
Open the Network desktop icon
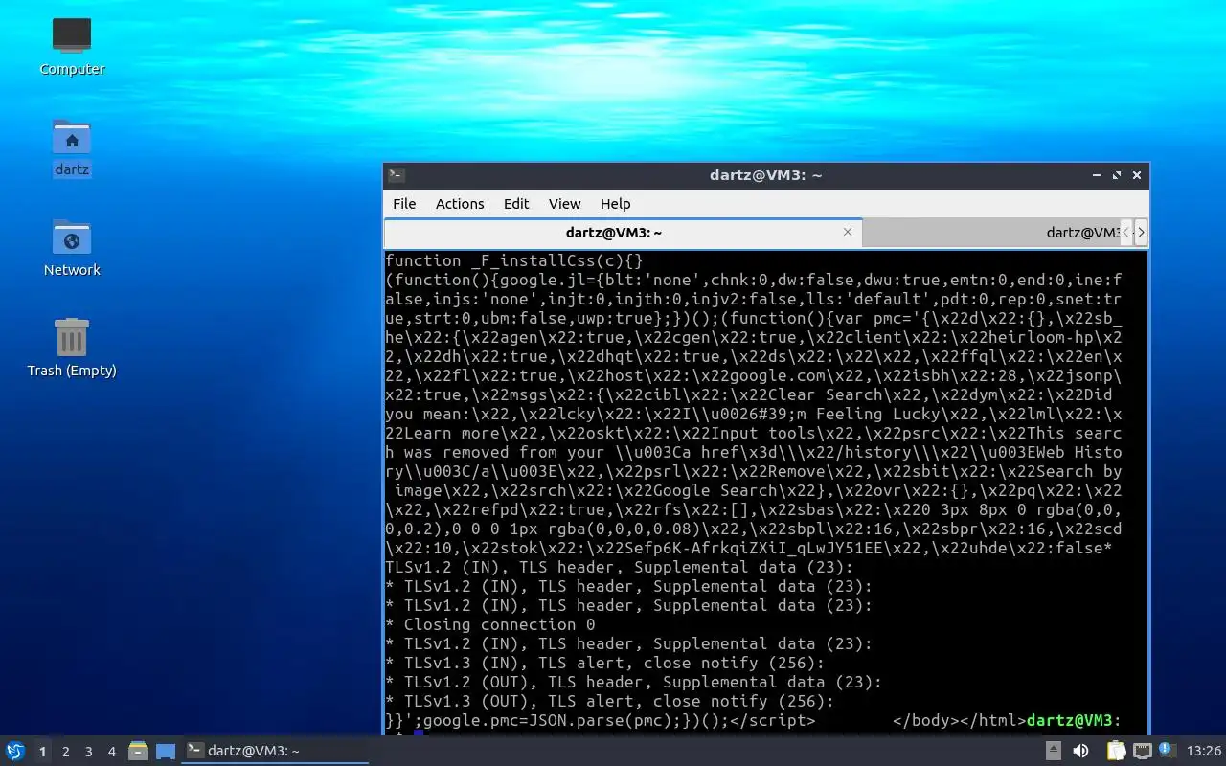[72, 247]
